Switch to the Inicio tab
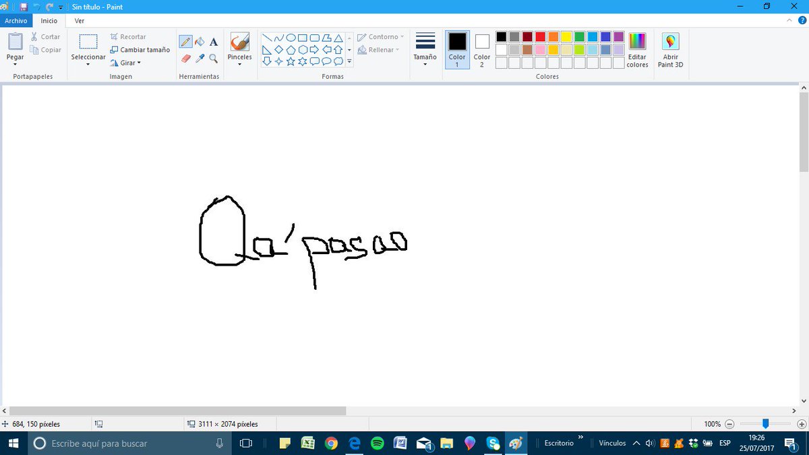The image size is (809, 455). click(49, 21)
